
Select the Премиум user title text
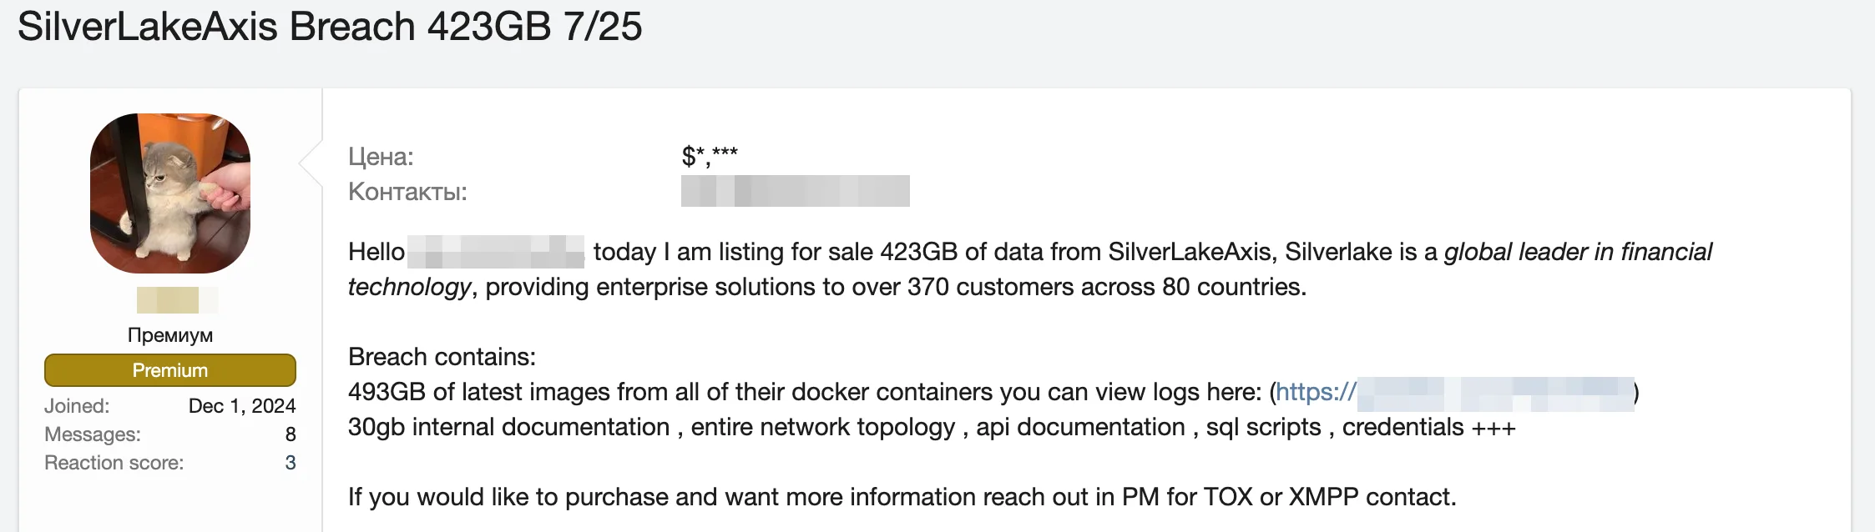[x=170, y=335]
